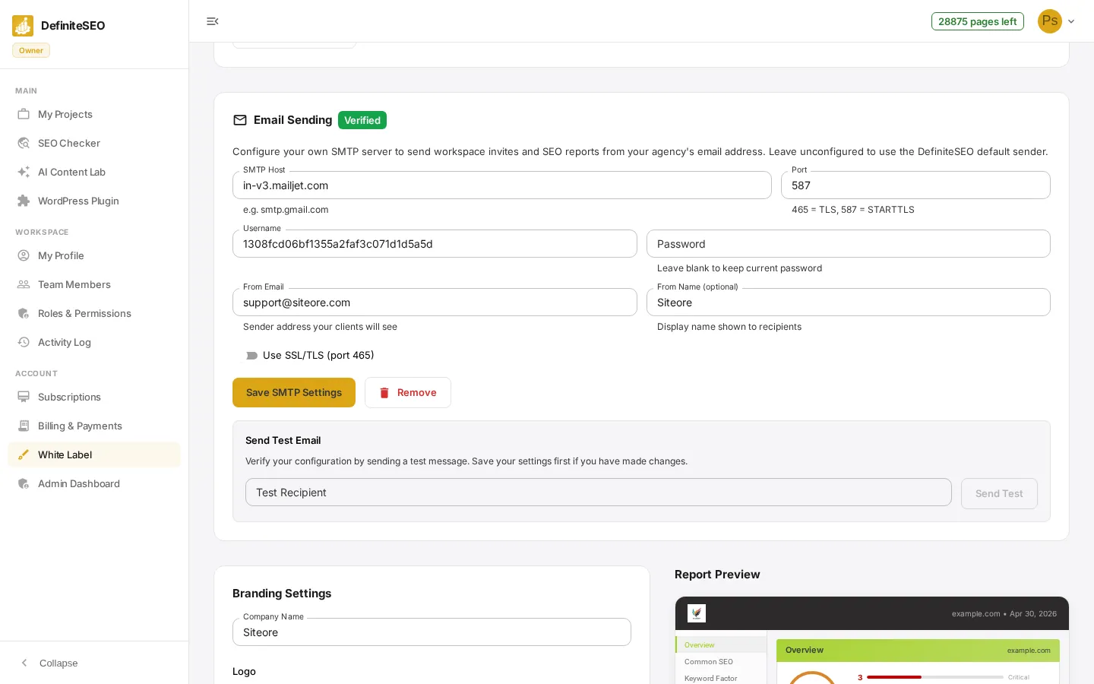Focus the From Name field

849,302
